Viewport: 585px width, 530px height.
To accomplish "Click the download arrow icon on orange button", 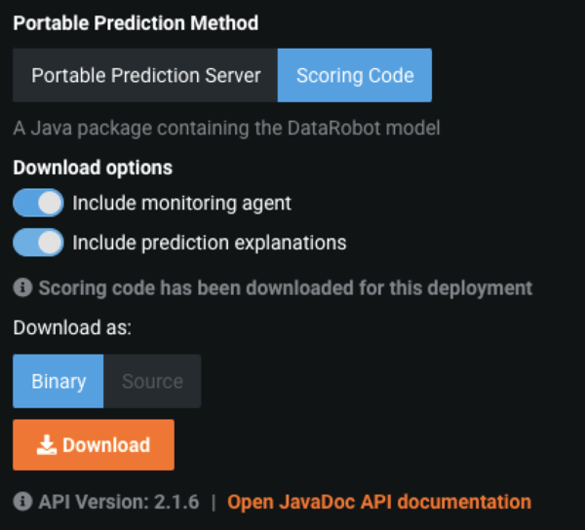I will [x=46, y=445].
